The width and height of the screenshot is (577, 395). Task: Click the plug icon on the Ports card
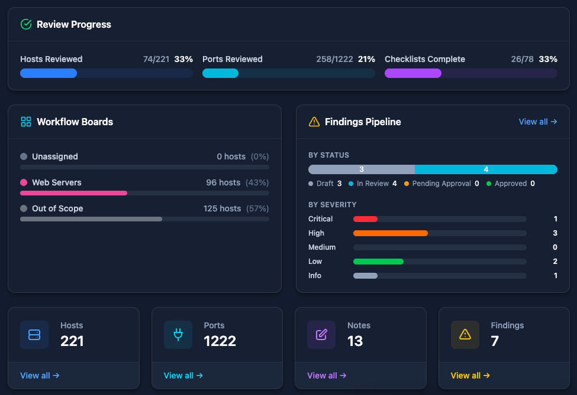(x=177, y=335)
